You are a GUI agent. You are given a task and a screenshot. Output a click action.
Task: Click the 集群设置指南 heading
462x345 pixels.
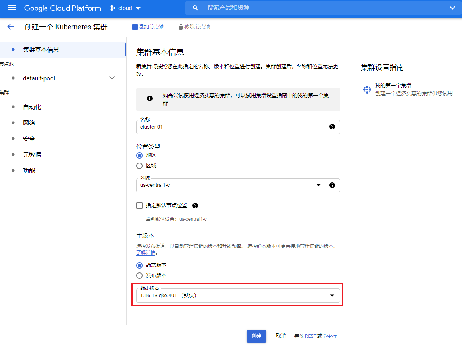point(382,67)
